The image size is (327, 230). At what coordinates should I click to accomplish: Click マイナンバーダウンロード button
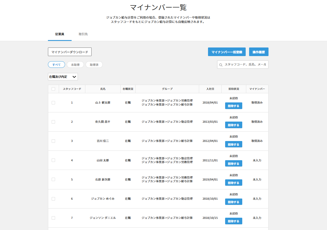pos(70,52)
